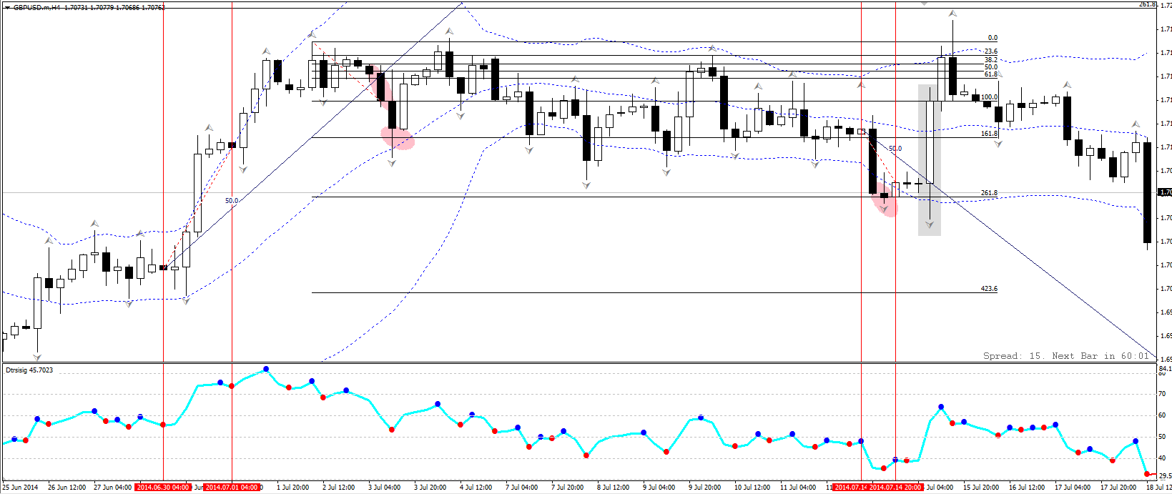Click the 3 Jul 20:00 time axis label
This screenshot has width=1172, height=494.
click(x=430, y=488)
